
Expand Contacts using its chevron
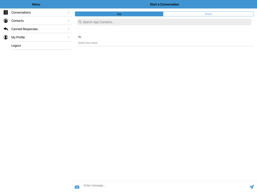[68, 21]
